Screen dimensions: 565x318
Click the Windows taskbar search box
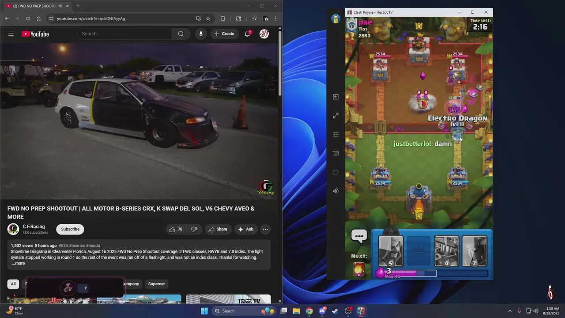click(x=244, y=311)
